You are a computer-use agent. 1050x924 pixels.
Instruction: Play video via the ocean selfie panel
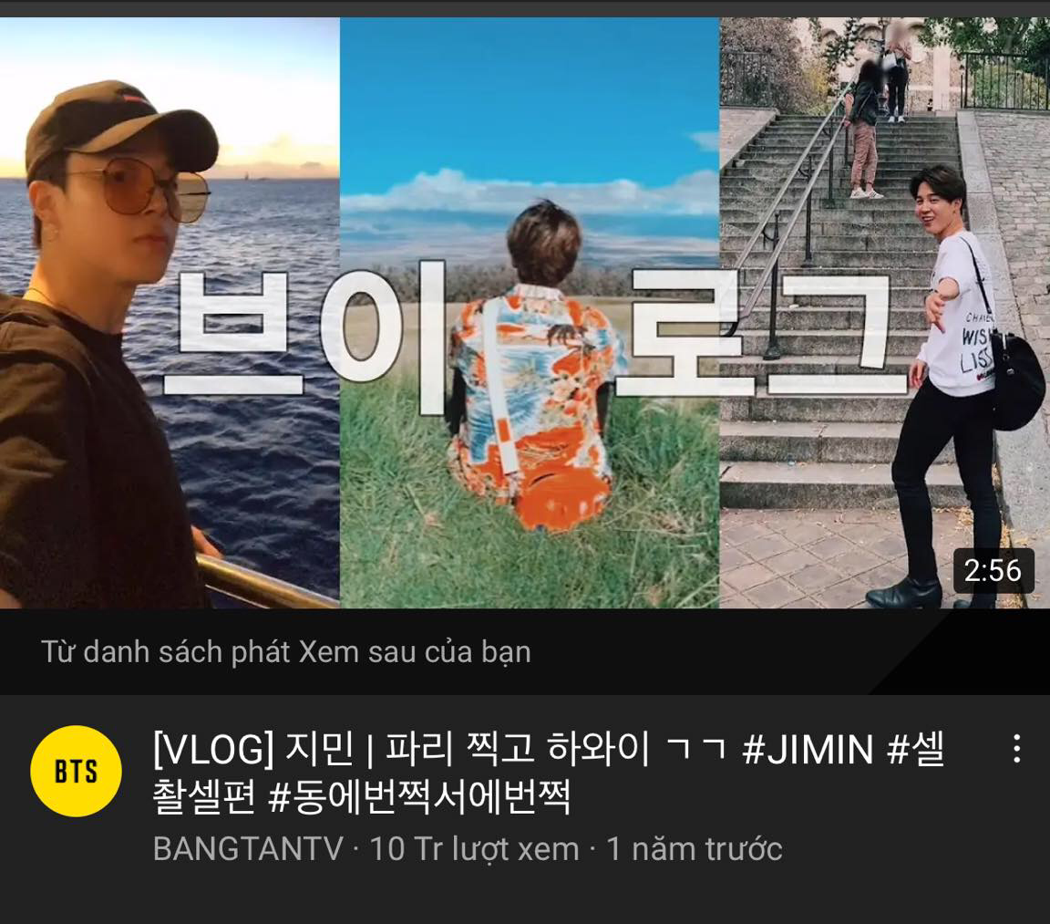(x=170, y=313)
